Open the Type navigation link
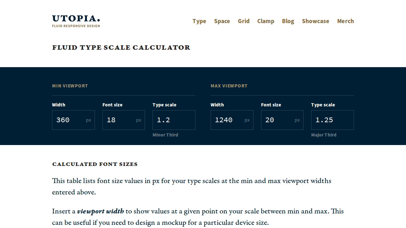 pyautogui.click(x=199, y=21)
